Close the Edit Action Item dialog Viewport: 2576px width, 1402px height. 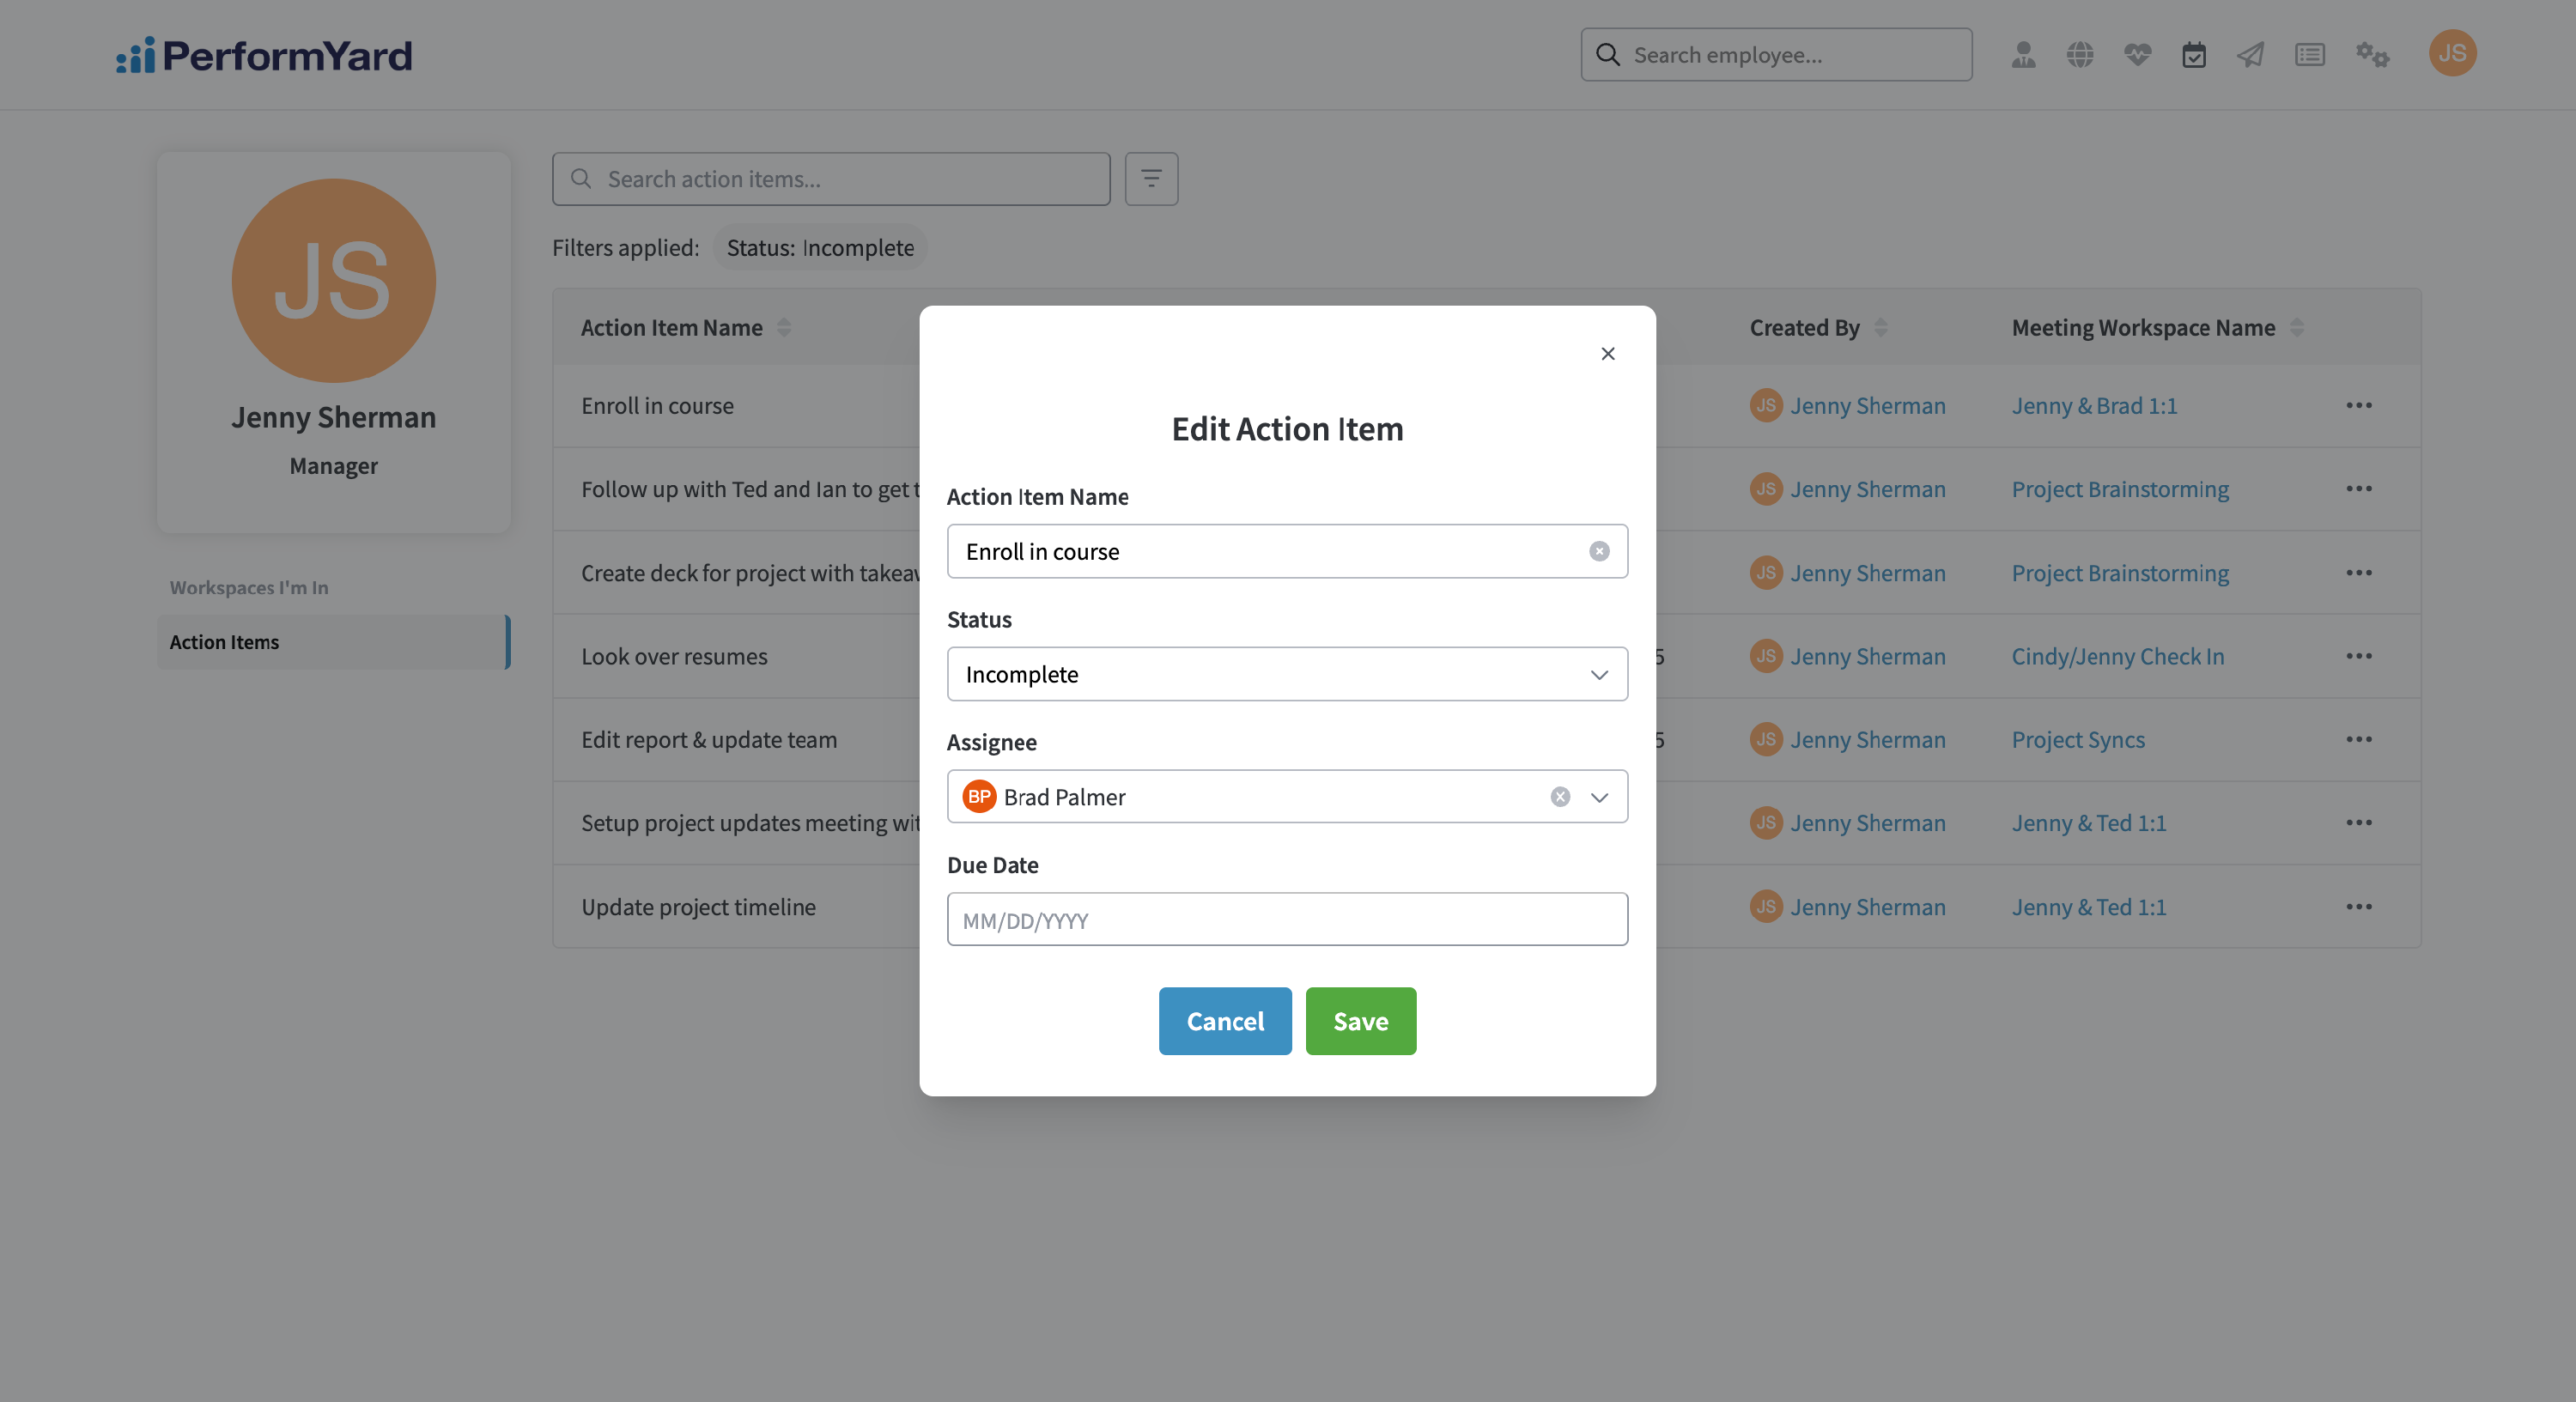pyautogui.click(x=1608, y=354)
